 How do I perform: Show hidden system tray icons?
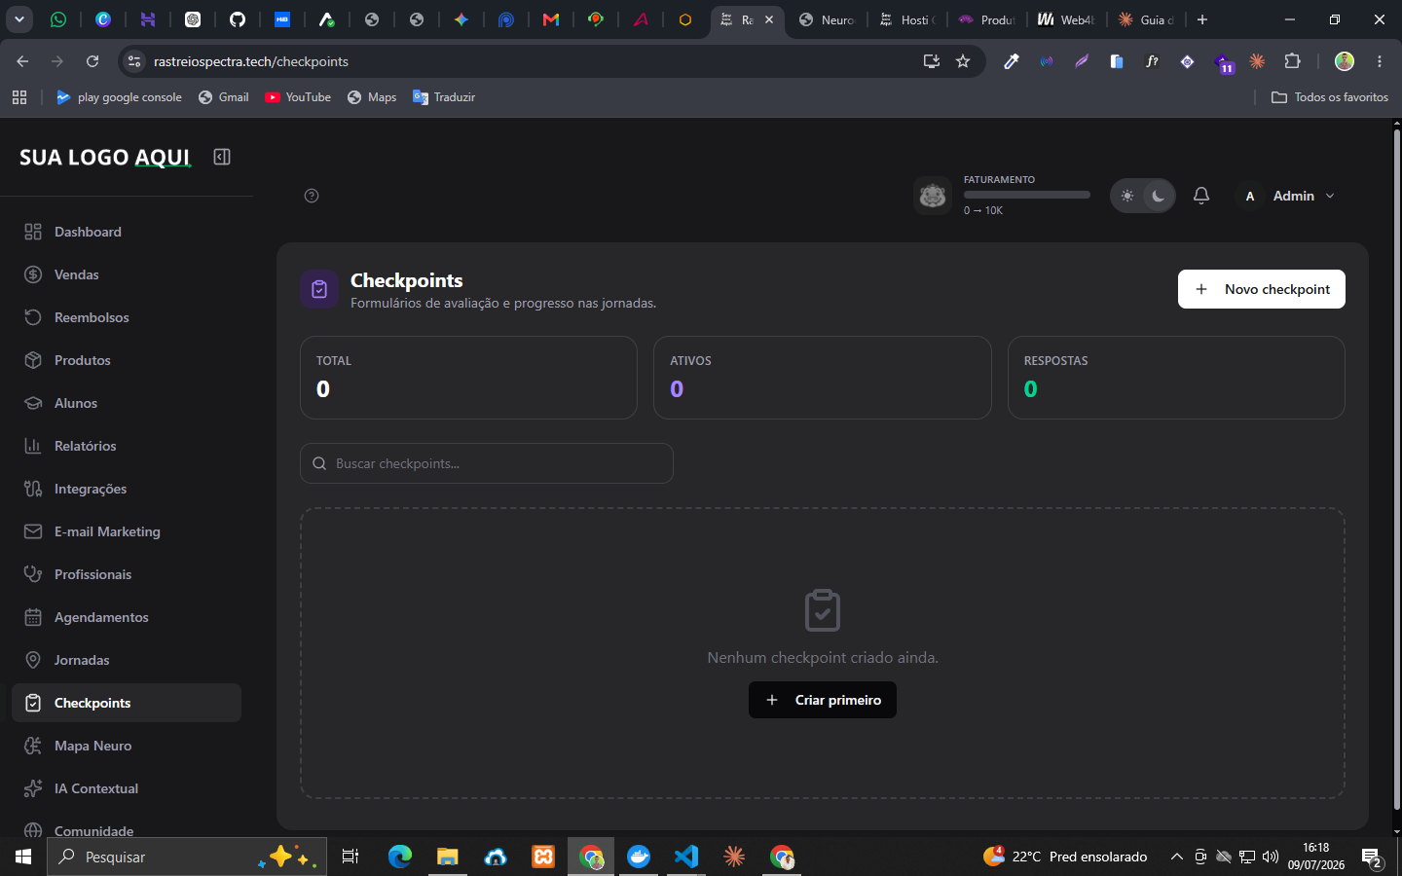[1176, 857]
